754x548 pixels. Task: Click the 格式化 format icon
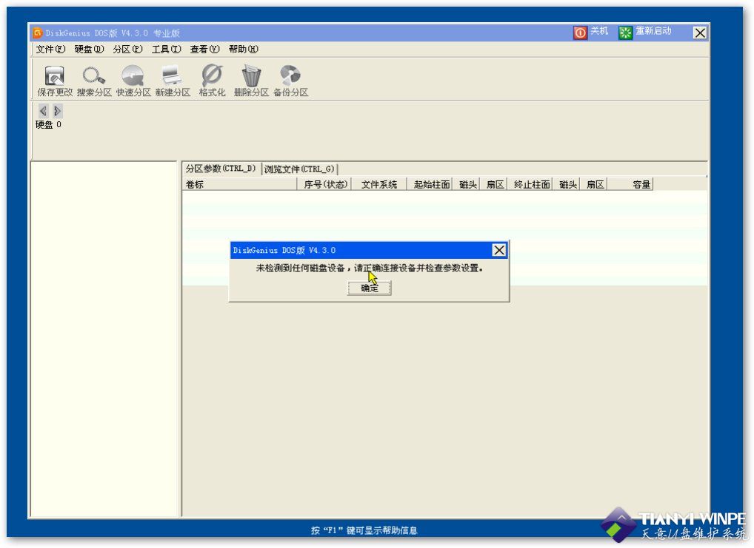pos(212,81)
